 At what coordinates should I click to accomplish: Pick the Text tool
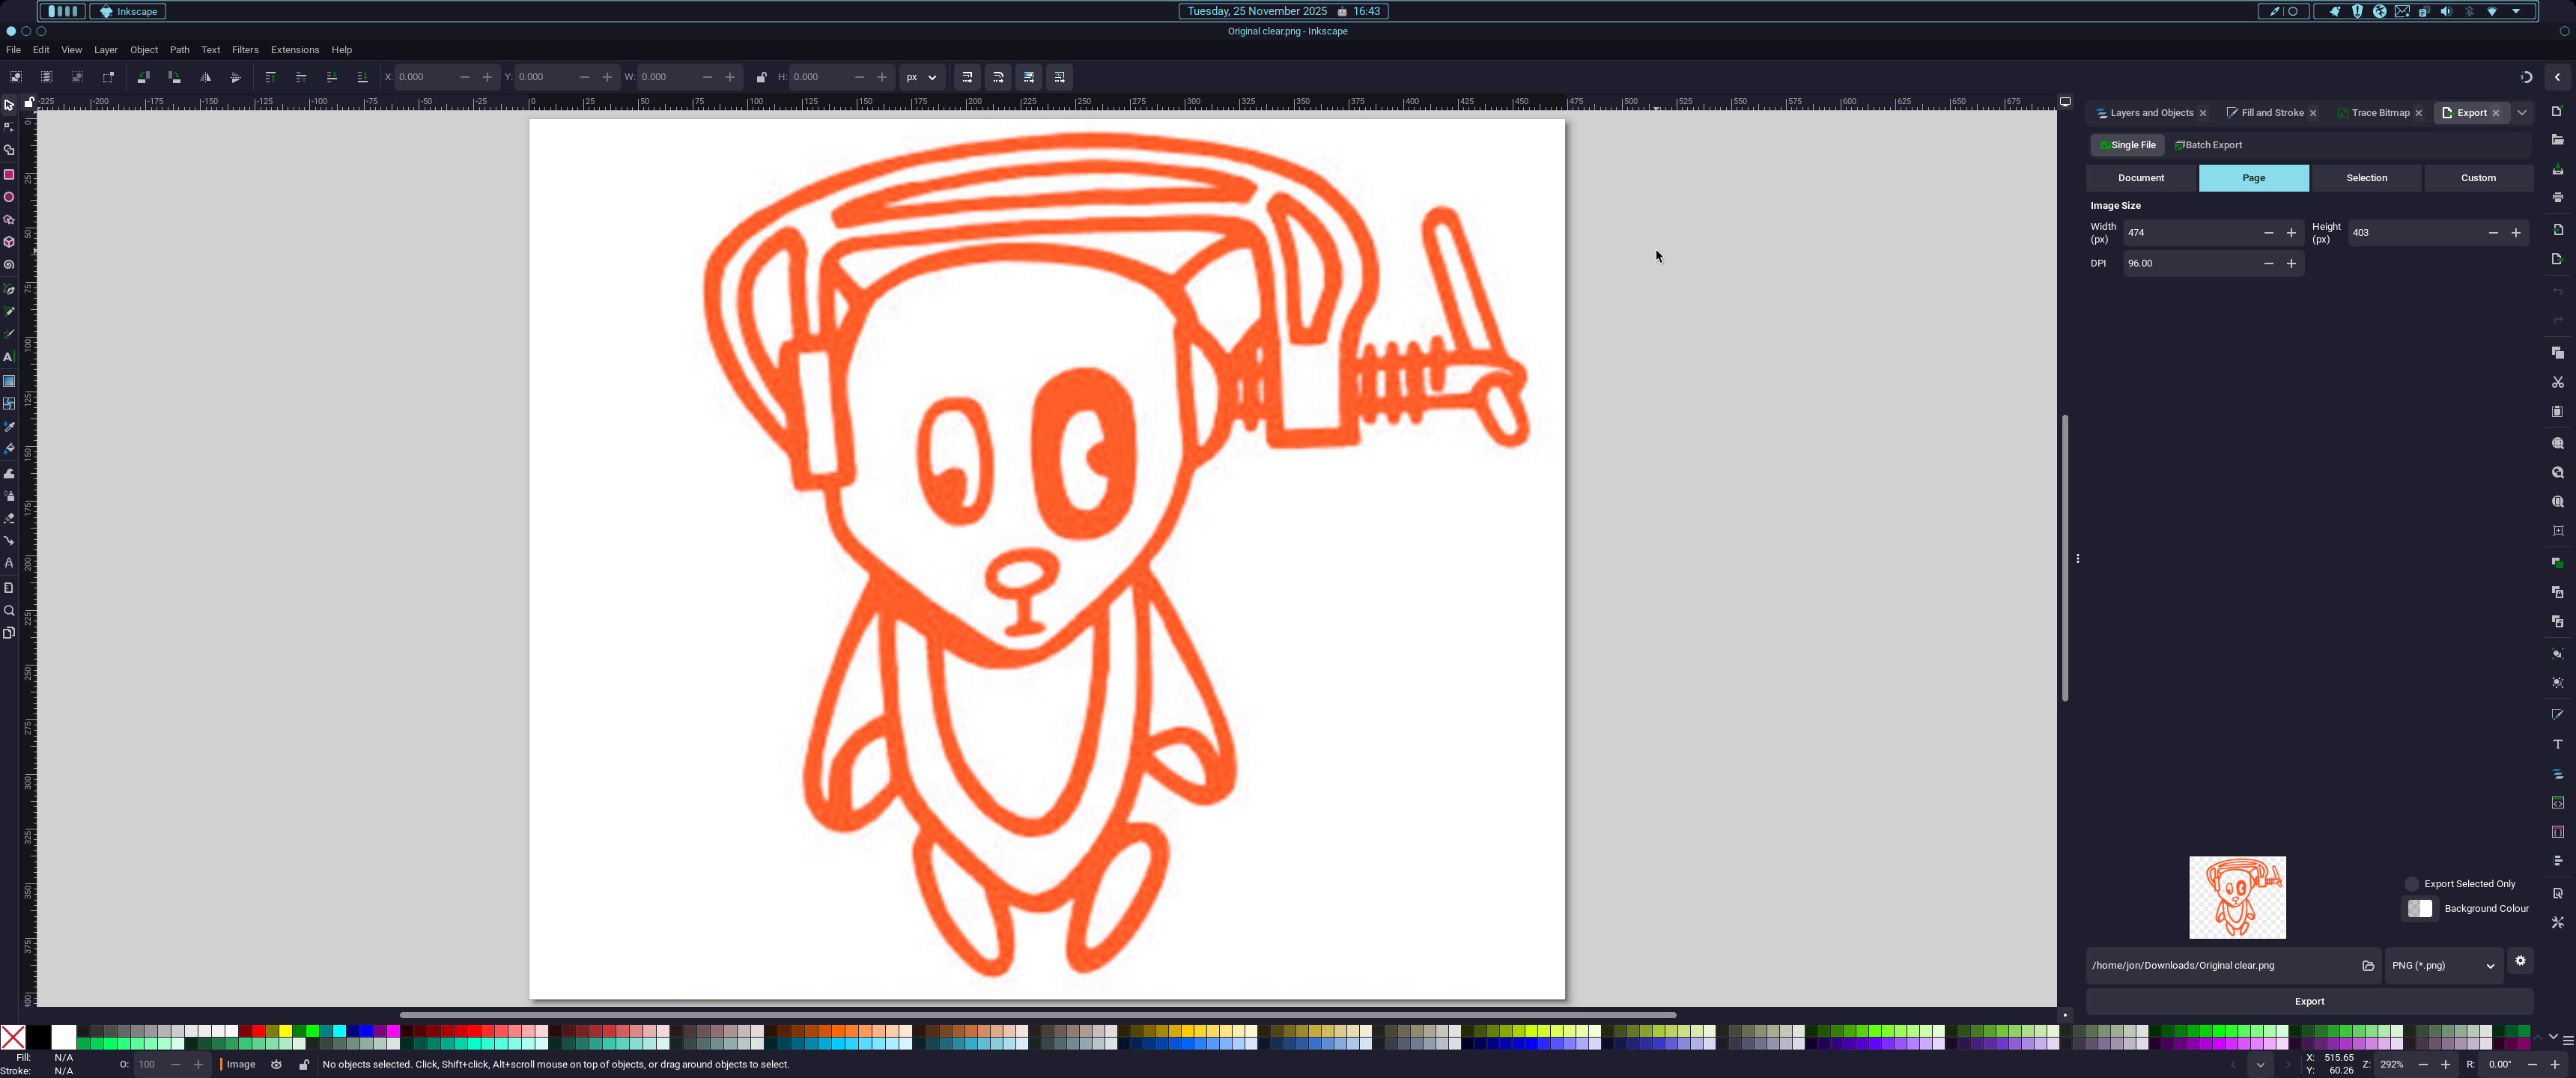click(x=9, y=357)
